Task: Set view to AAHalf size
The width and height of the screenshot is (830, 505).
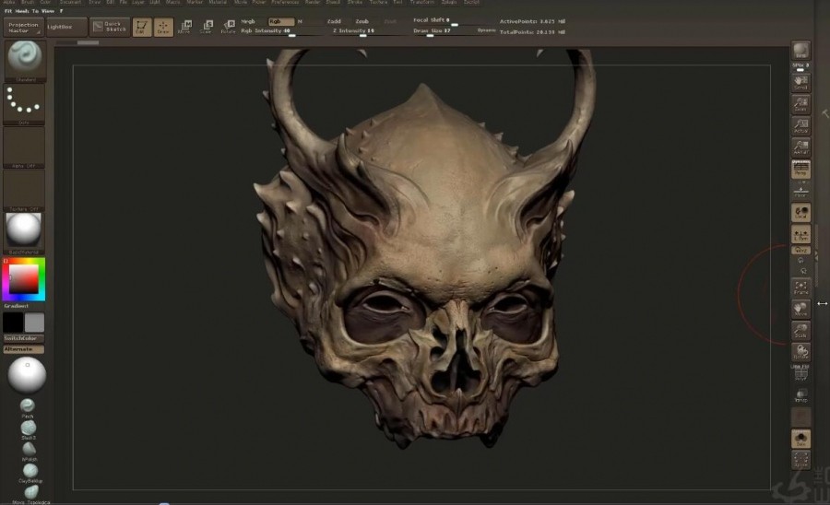Action: pos(800,147)
